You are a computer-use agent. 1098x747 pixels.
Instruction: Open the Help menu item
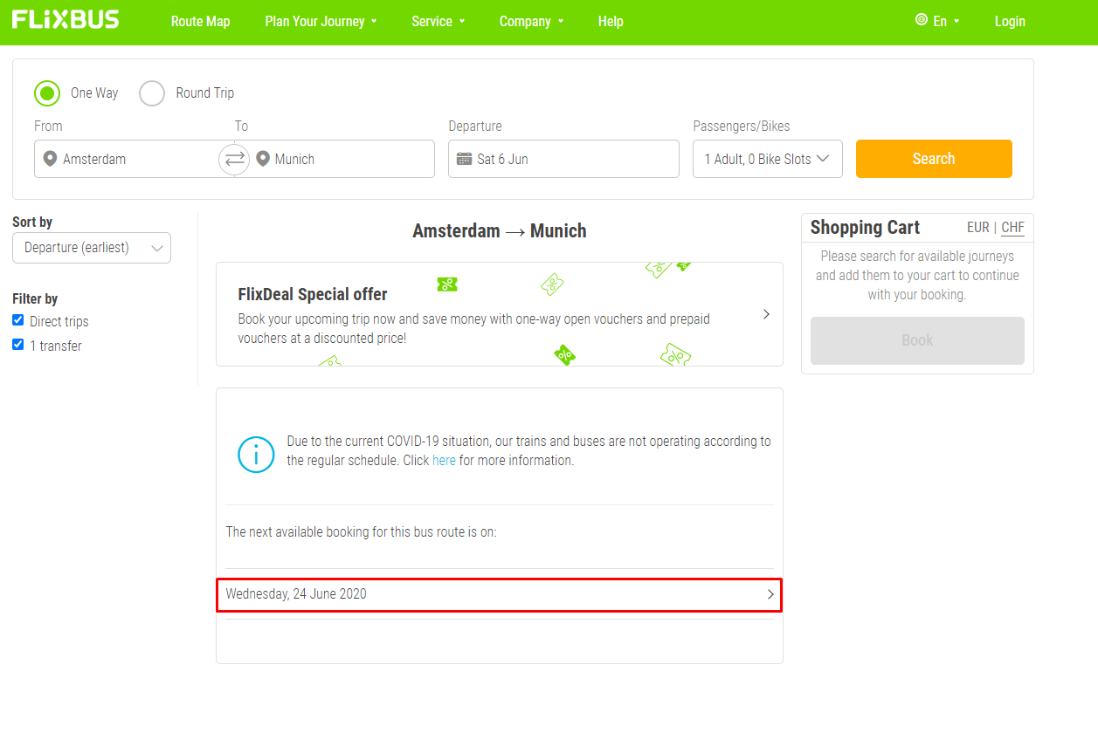click(x=611, y=21)
